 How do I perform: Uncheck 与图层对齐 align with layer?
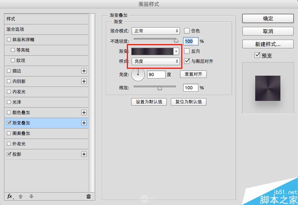187,61
